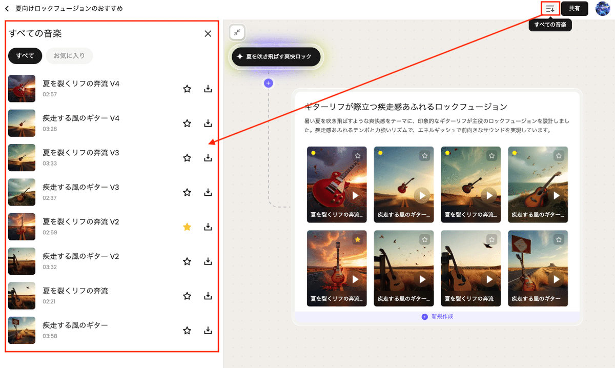Select the 夏を吹き飛ばす爽快ロック prompt node
The width and height of the screenshot is (615, 368).
pyautogui.click(x=276, y=57)
